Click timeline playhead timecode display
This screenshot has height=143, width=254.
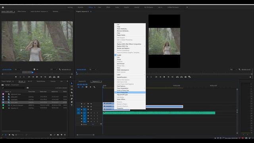[x=82, y=85]
